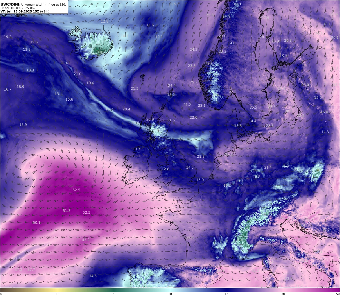Viewport: 340px width, 296px height.
Task: Click the '28.0' value label
Action: (x=305, y=85)
